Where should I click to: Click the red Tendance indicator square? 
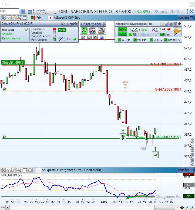54,29
